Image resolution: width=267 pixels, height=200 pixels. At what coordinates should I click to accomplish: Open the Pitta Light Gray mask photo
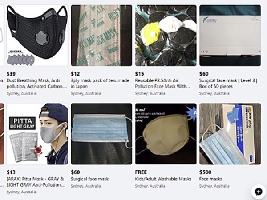[x=37, y=134]
